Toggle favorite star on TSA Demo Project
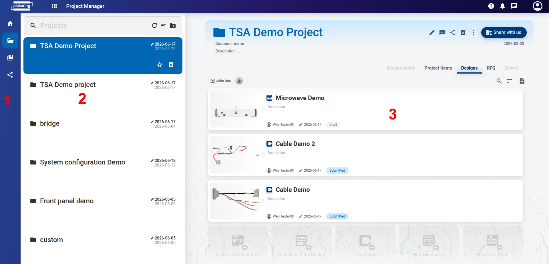Image resolution: width=549 pixels, height=264 pixels. (x=160, y=65)
